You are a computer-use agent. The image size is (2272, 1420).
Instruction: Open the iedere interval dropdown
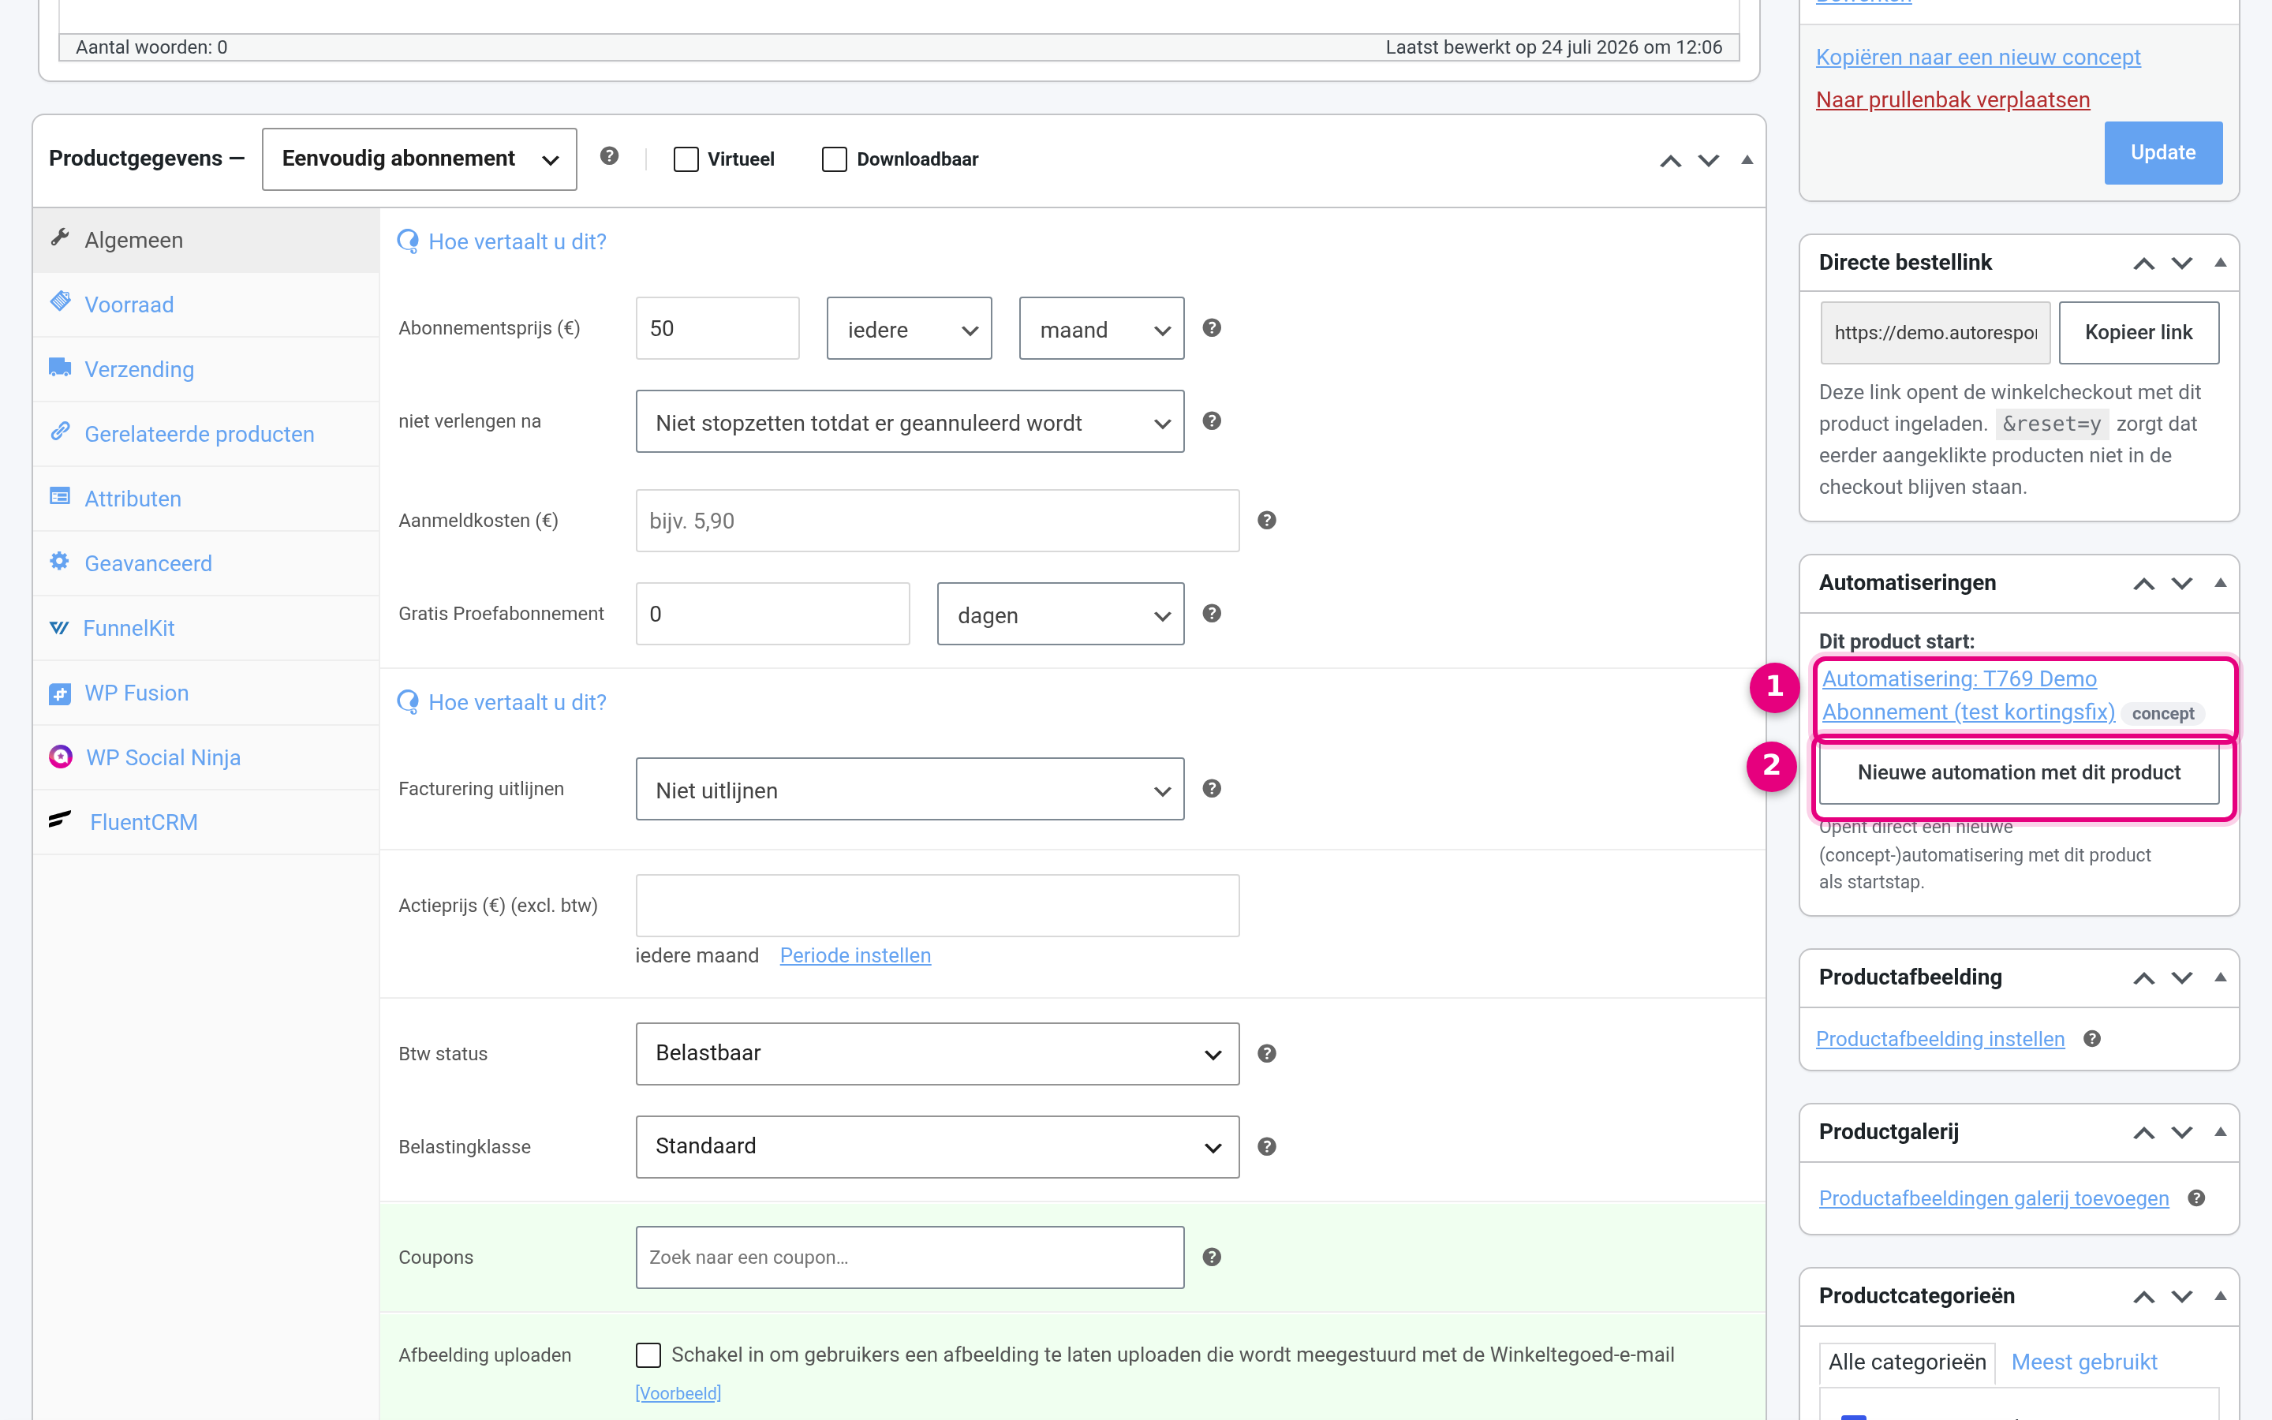[909, 329]
